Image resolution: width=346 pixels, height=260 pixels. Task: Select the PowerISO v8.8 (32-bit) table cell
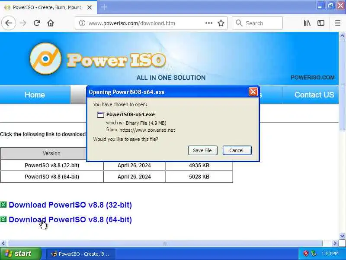coord(52,166)
